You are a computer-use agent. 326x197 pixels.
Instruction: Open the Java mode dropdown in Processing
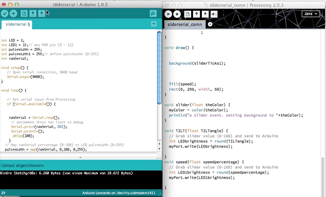[311, 14]
